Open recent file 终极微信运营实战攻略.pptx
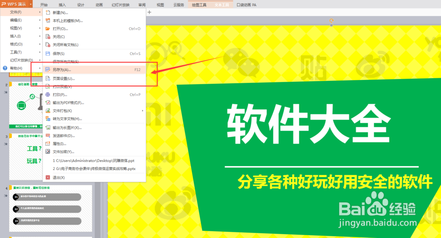The width and height of the screenshot is (441, 238). coord(94,169)
